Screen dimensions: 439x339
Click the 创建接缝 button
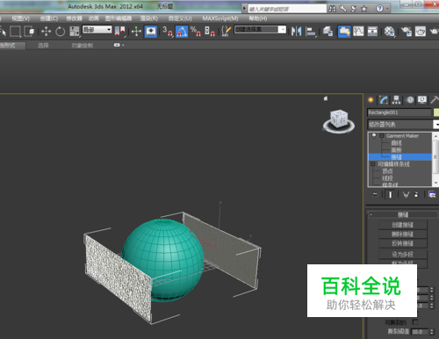coord(403,225)
